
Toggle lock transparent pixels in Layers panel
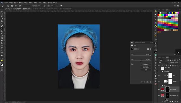tap(162, 65)
